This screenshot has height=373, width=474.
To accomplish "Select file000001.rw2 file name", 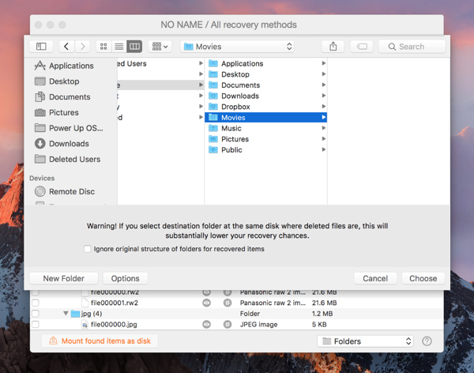I will [115, 303].
